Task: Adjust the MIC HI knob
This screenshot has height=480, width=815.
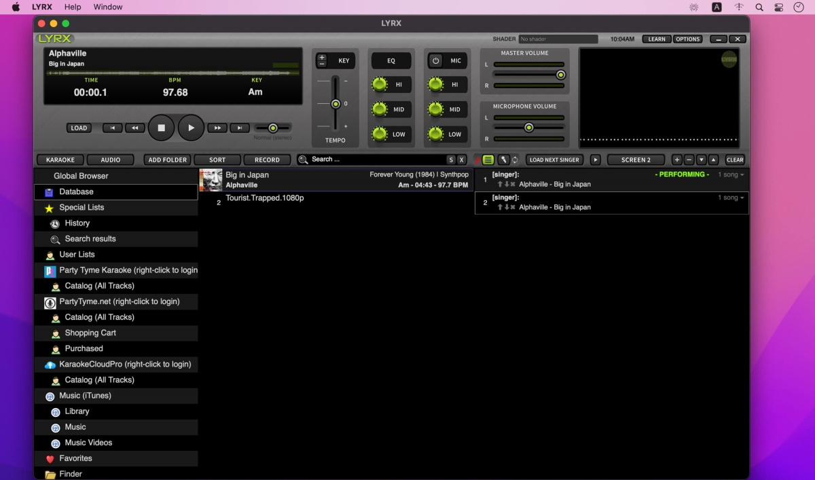Action: (435, 85)
